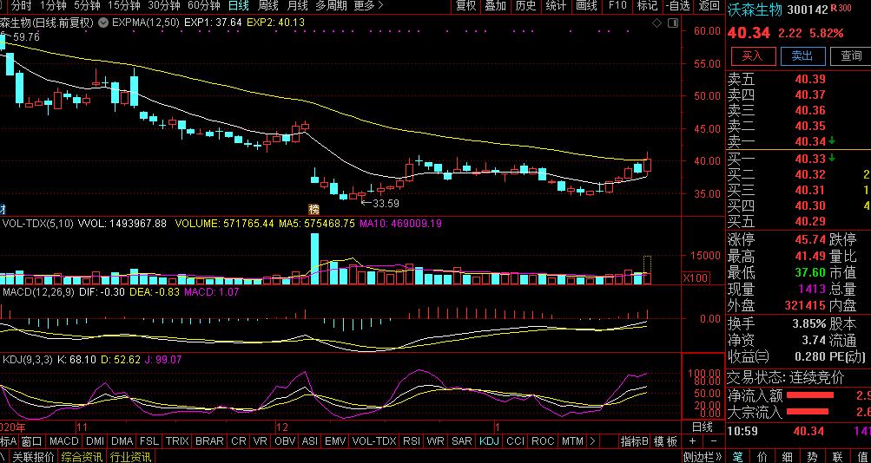Select the SAR indicator tab
Screen dimensions: 871x463
(462, 441)
